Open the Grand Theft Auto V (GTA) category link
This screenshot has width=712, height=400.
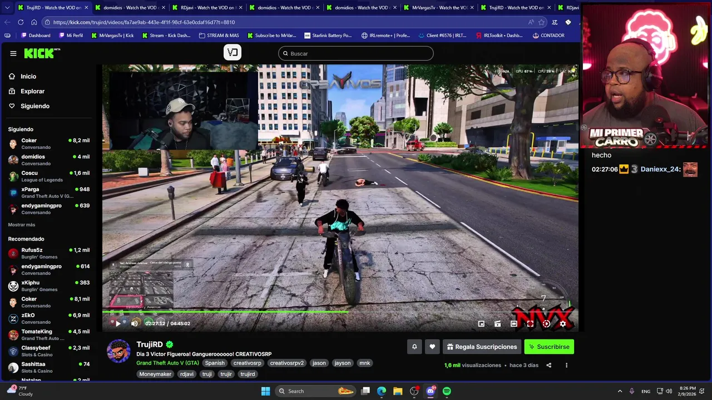[167, 363]
